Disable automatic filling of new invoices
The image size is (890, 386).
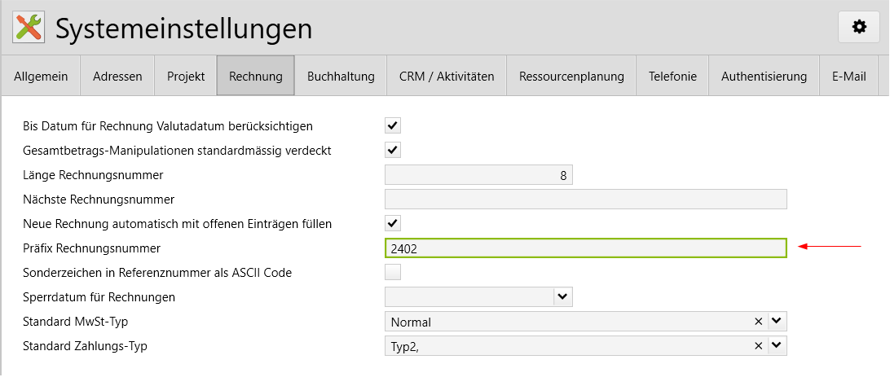click(393, 223)
